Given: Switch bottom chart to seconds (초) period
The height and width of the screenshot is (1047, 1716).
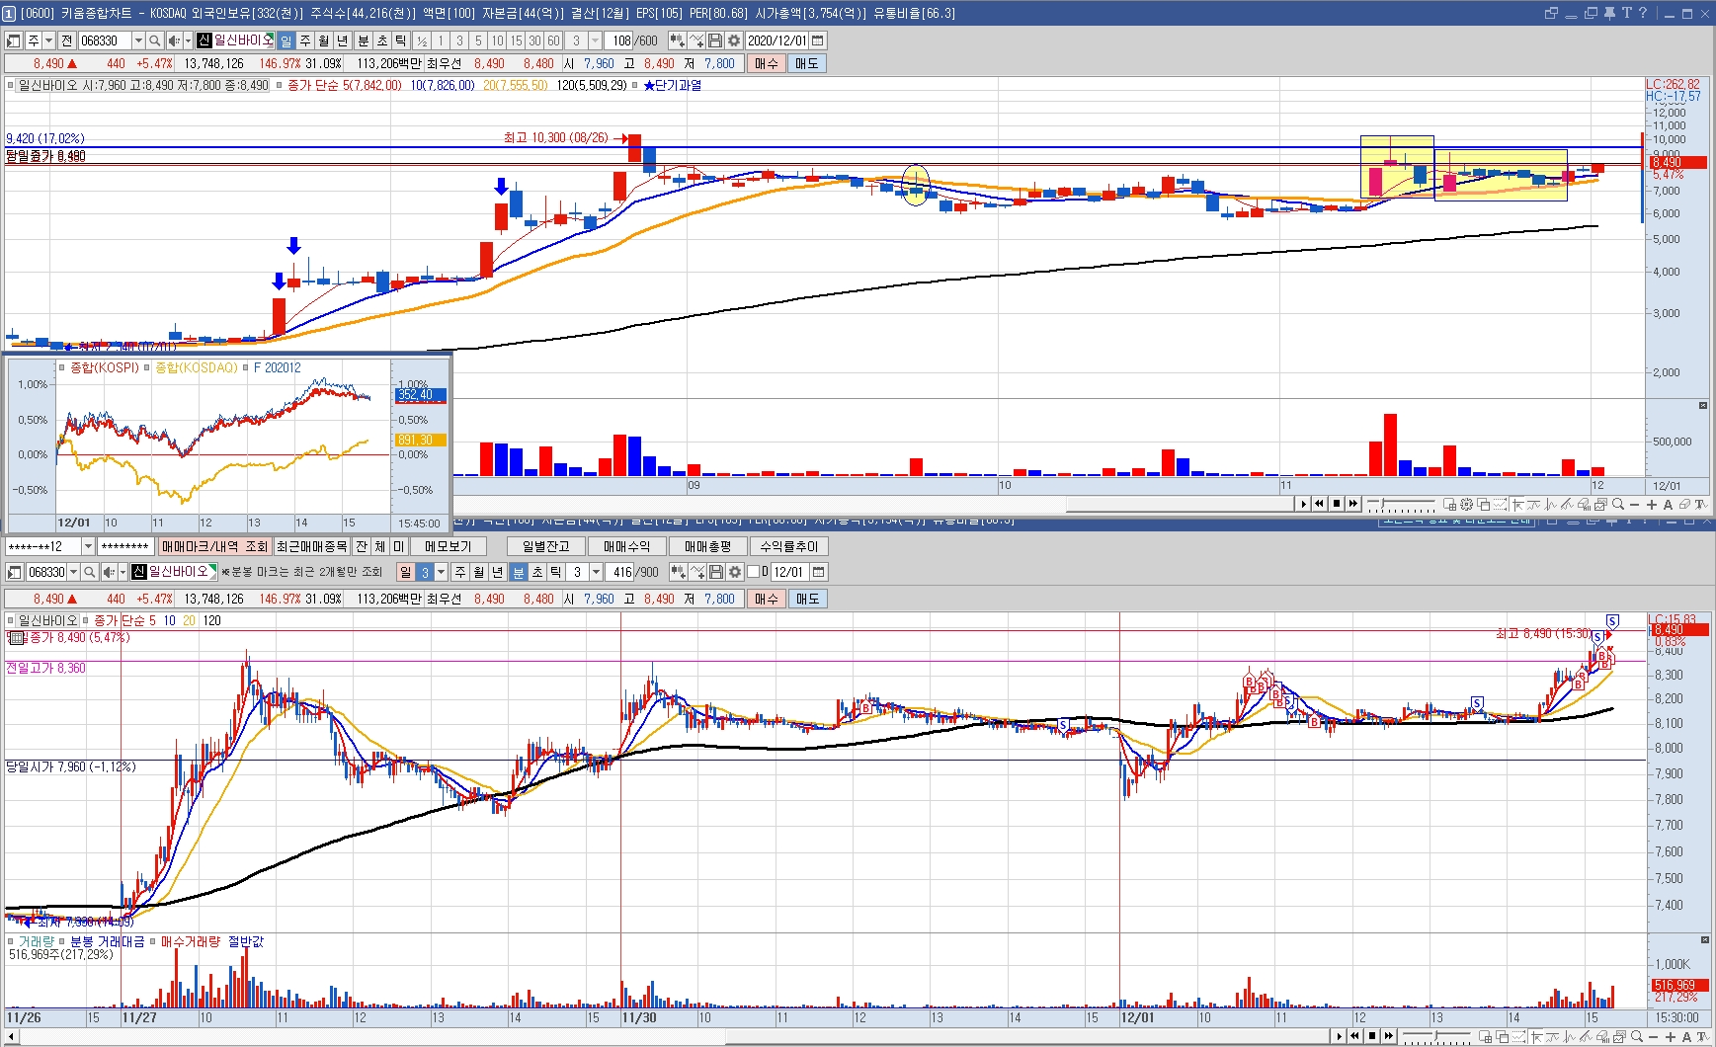Looking at the screenshot, I should 536,572.
